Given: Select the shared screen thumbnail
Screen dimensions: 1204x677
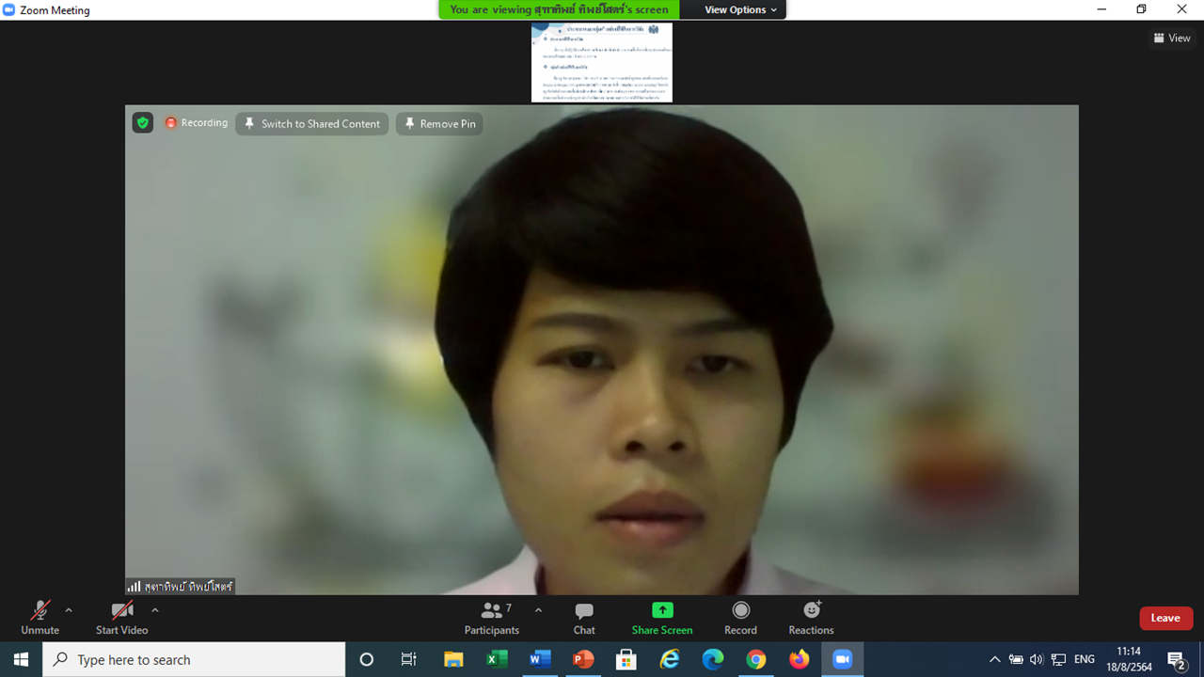Looking at the screenshot, I should 602,62.
